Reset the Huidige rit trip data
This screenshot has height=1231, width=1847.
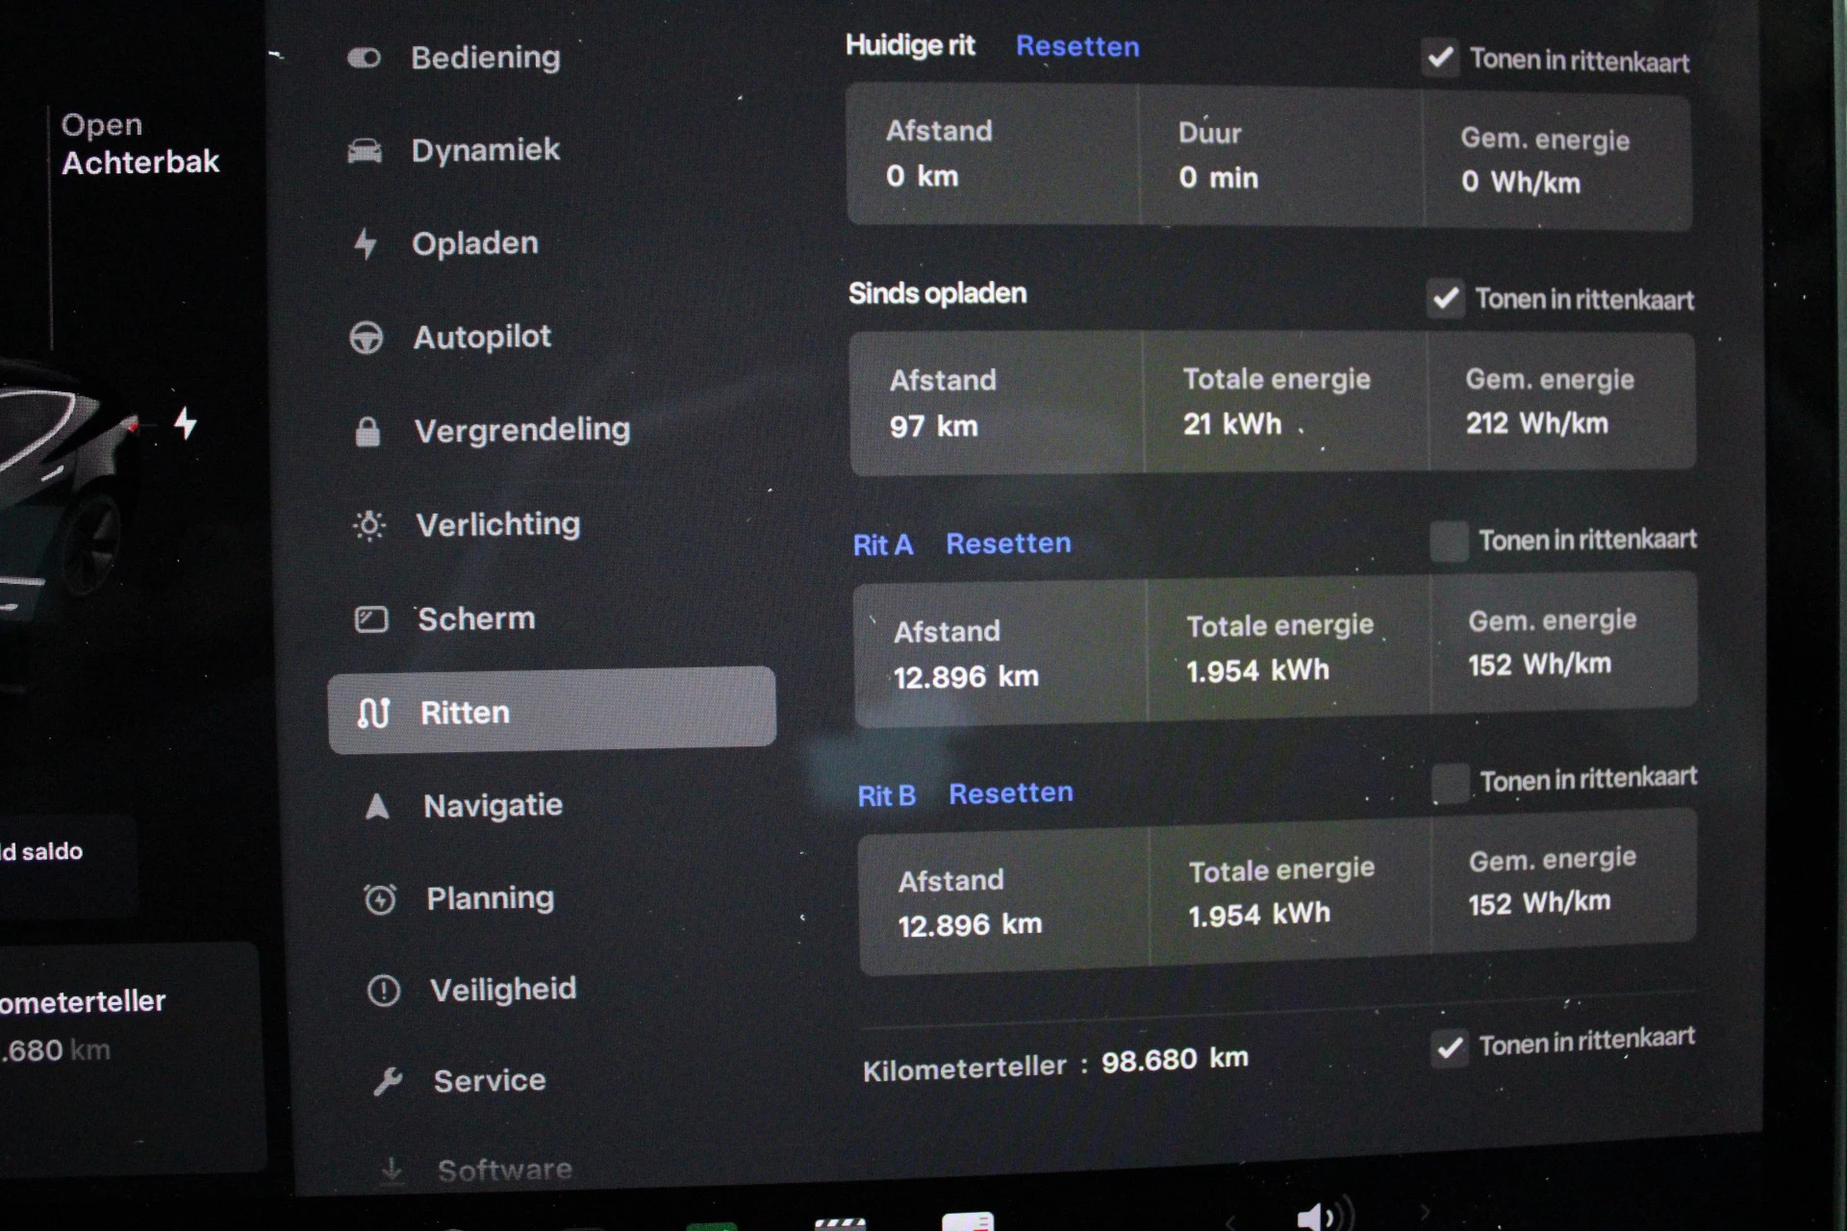1077,46
